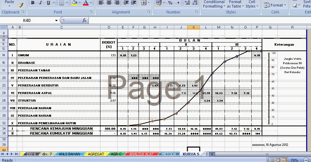Apply Comma Style
This screenshot has height=162, width=311.
coord(178,3)
